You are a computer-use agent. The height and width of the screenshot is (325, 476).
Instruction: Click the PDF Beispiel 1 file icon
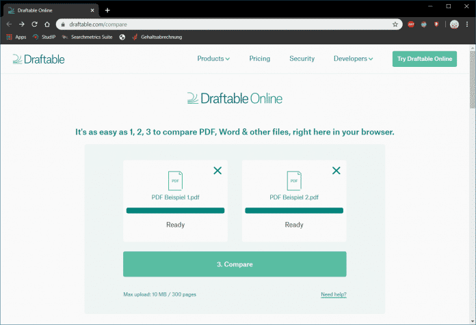176,181
